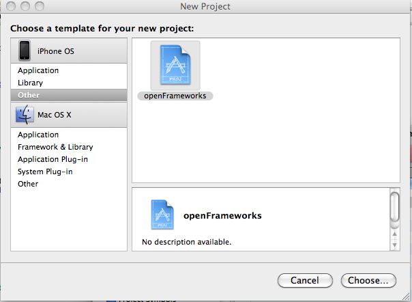Select Other under iPhone OS
The width and height of the screenshot is (412, 302).
tap(69, 95)
